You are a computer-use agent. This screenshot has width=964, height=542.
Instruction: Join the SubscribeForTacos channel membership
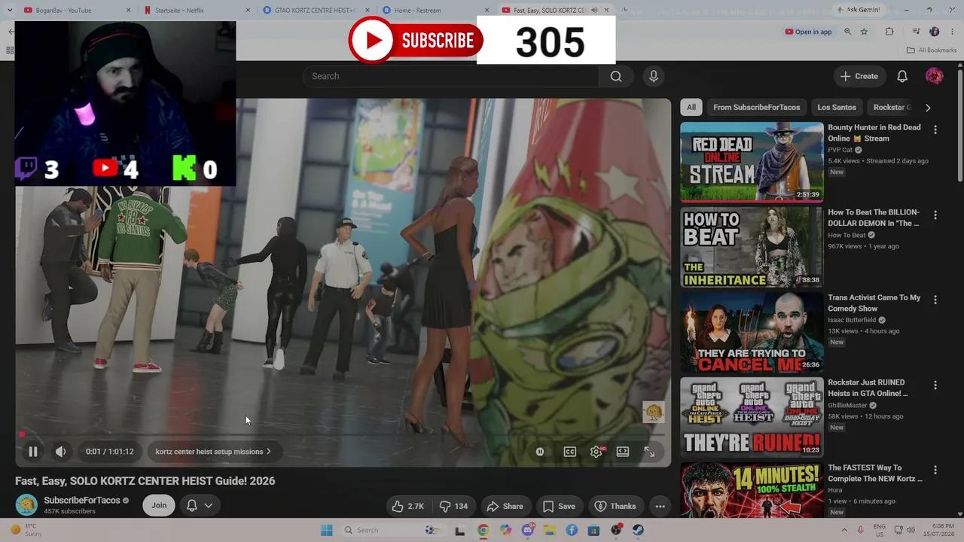click(159, 505)
